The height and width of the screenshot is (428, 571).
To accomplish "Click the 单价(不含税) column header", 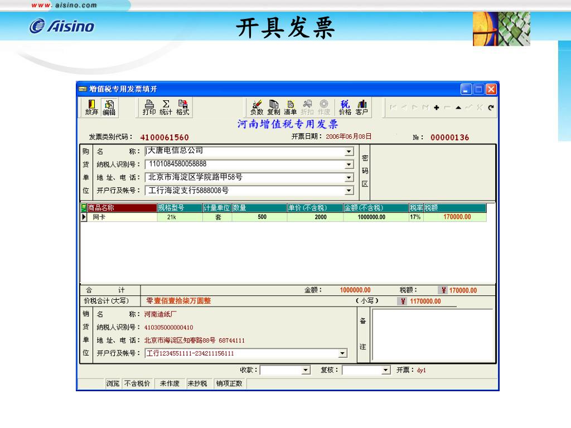I will [x=316, y=208].
